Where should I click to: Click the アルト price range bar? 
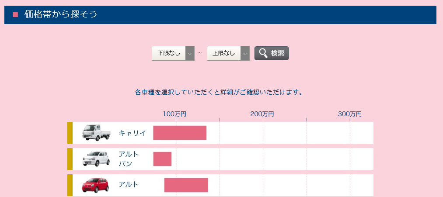coord(186,185)
